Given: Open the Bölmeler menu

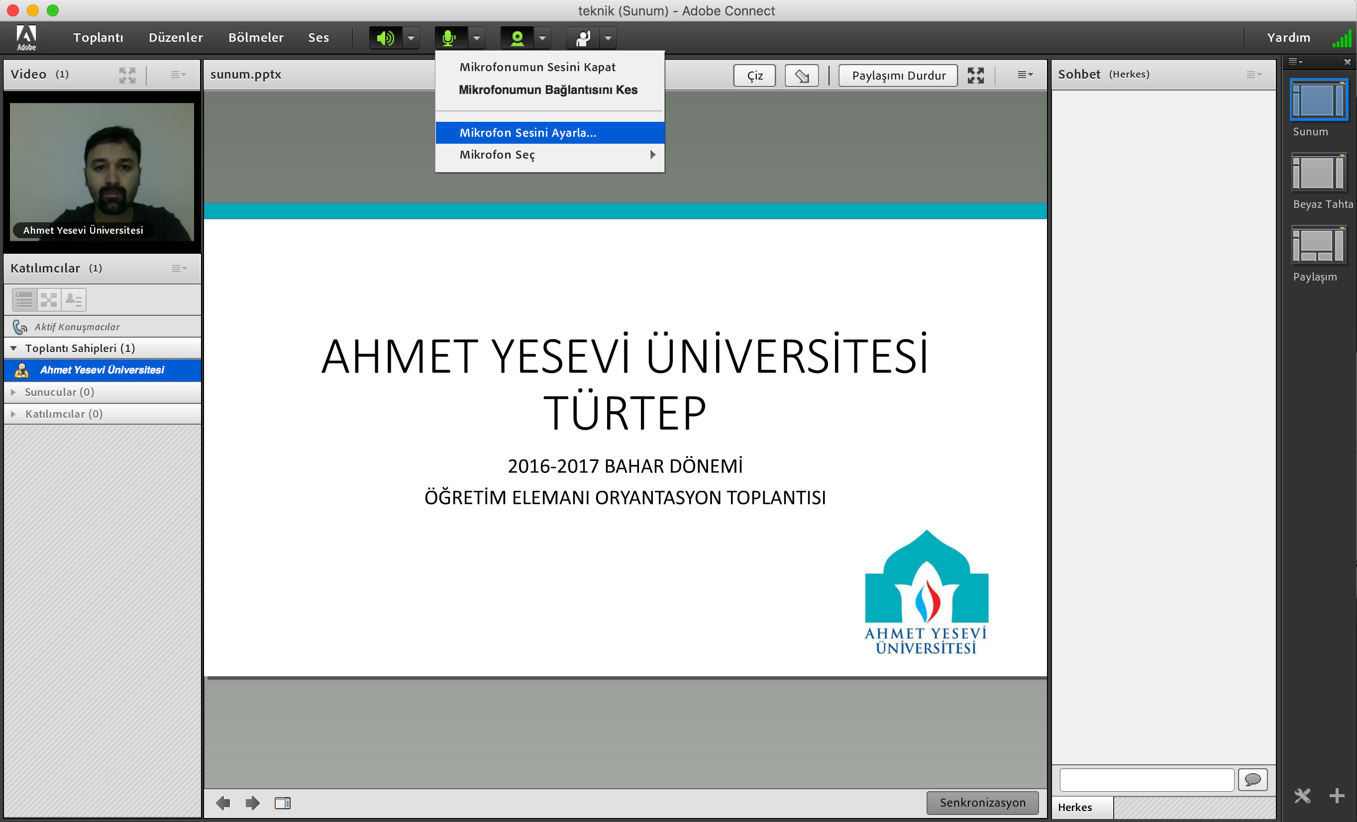Looking at the screenshot, I should [x=256, y=37].
